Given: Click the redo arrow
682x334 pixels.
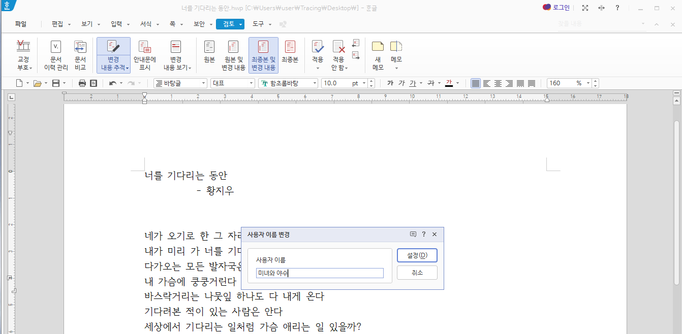Looking at the screenshot, I should (131, 83).
